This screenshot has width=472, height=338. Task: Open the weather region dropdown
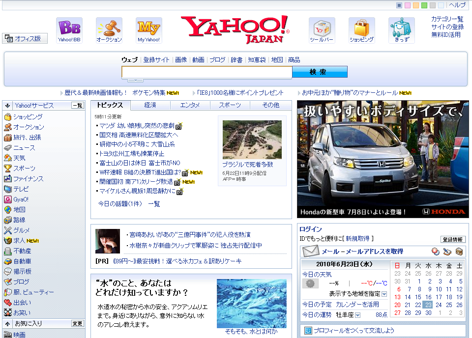(384, 294)
